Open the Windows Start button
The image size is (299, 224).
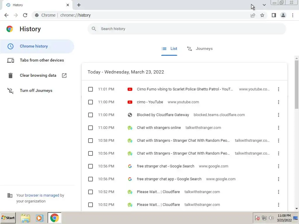[x=8, y=218]
